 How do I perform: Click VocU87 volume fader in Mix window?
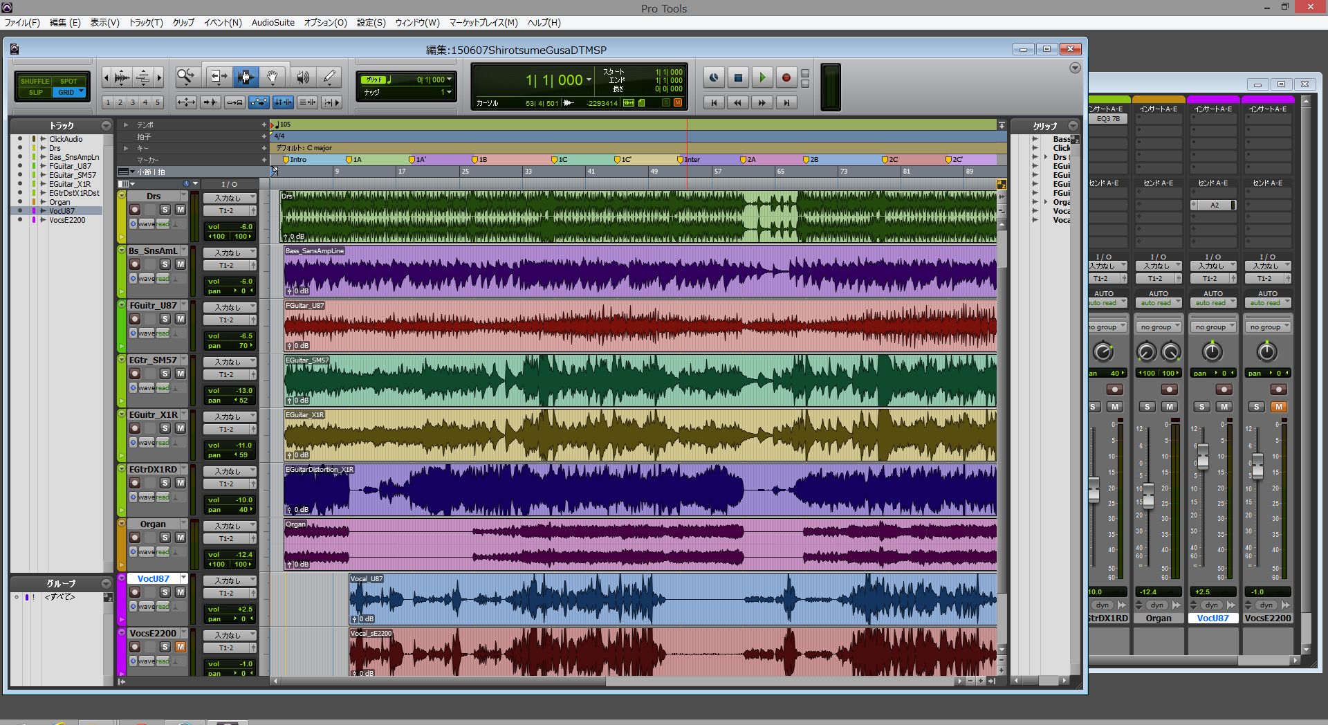(x=1203, y=455)
